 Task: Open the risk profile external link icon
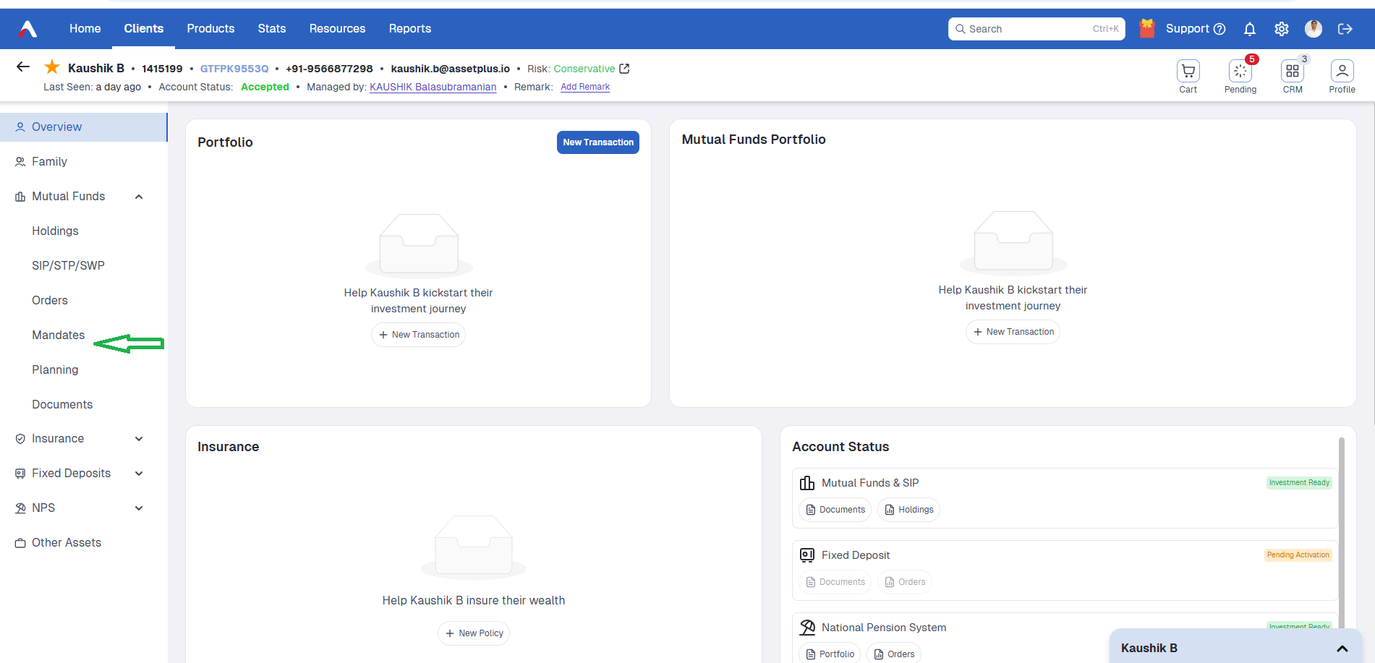pyautogui.click(x=624, y=69)
